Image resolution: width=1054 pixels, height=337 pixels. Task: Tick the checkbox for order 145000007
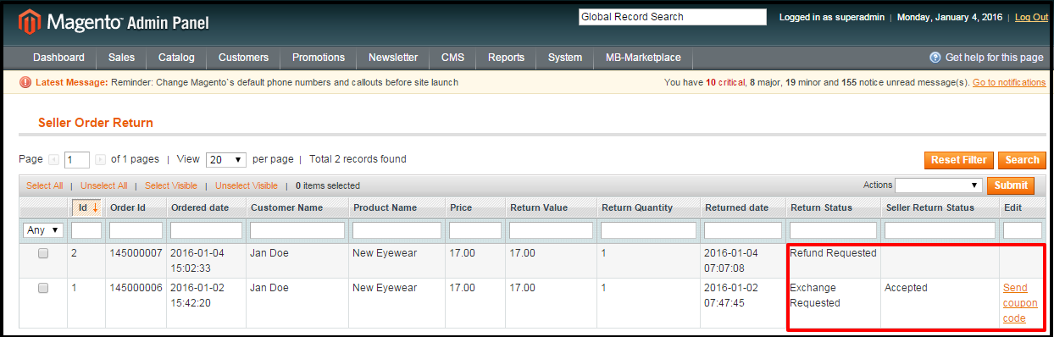[x=43, y=253]
